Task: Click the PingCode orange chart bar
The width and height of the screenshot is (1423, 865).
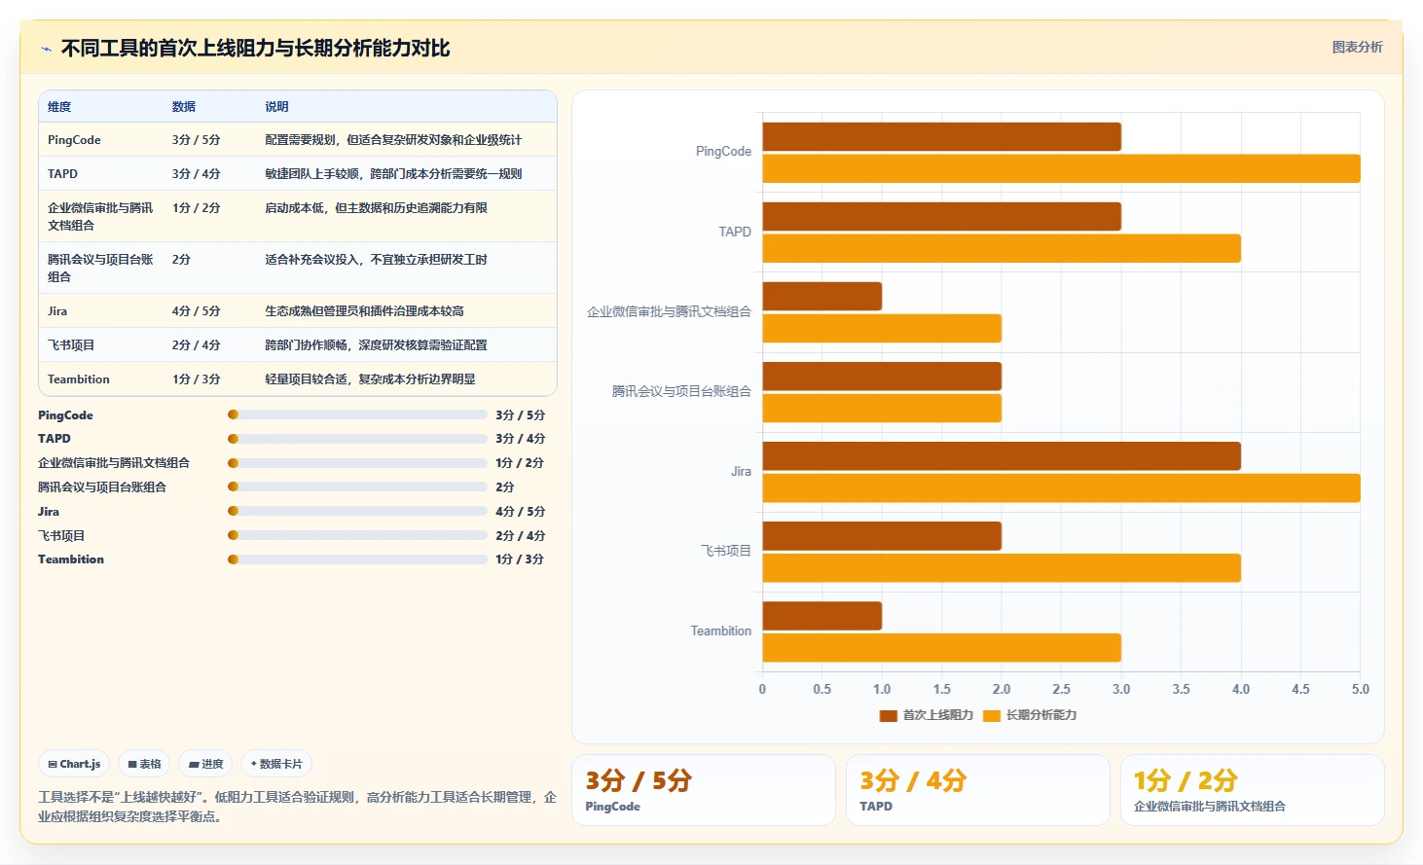Action: click(1061, 168)
